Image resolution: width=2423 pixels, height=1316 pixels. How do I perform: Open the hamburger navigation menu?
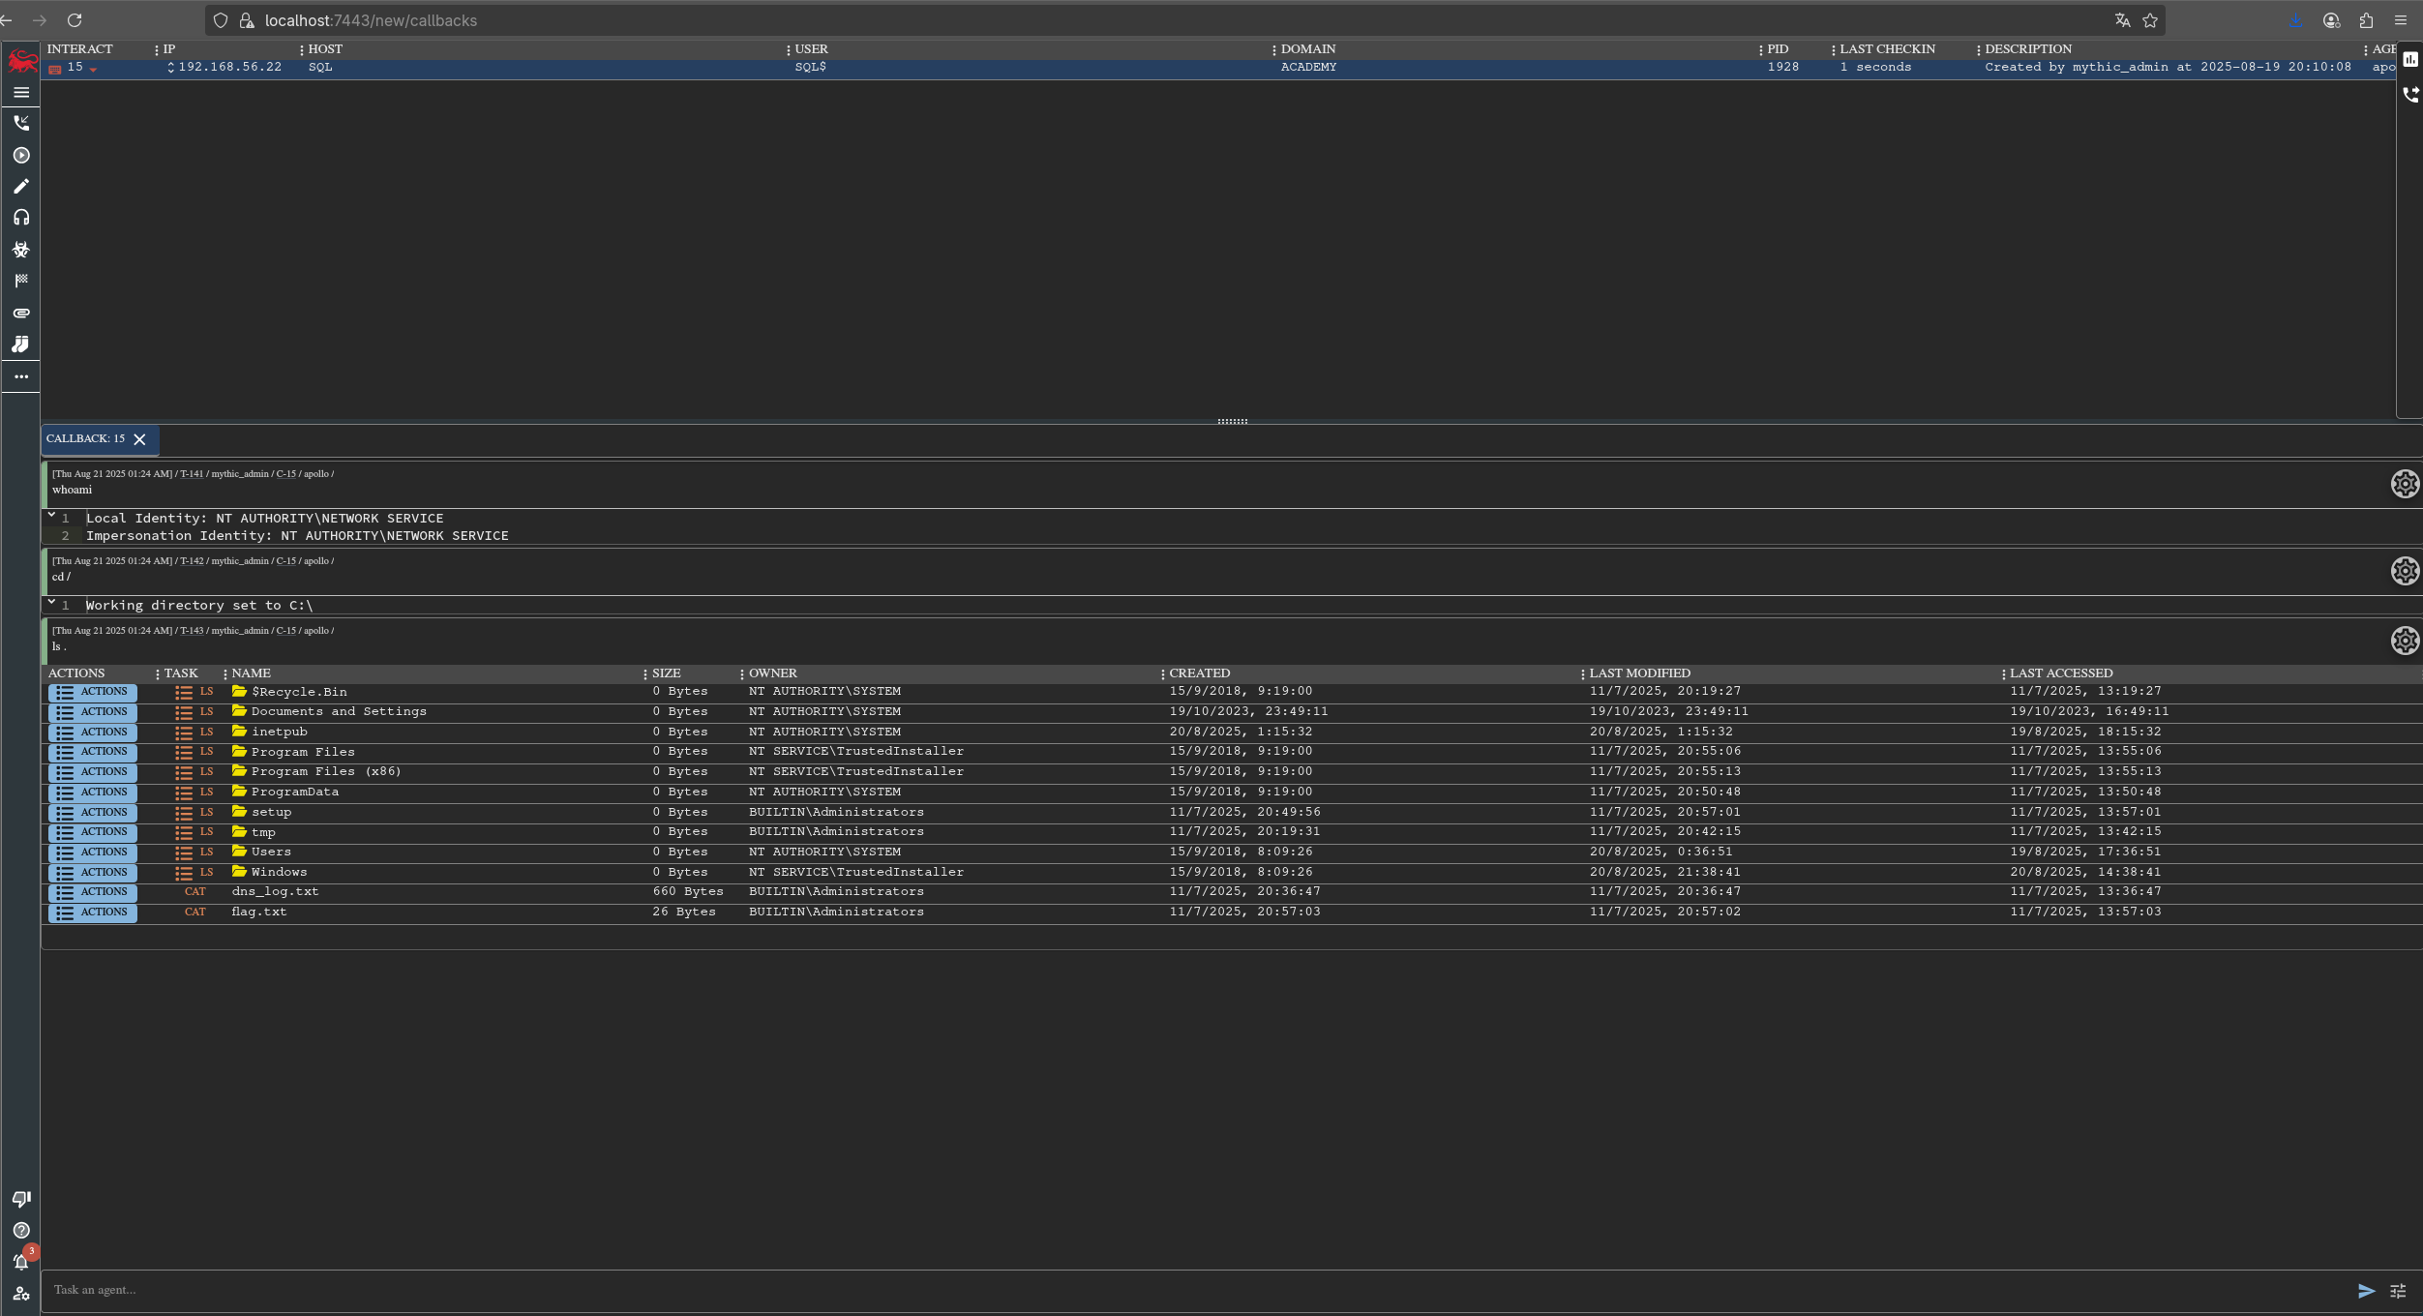[x=21, y=93]
